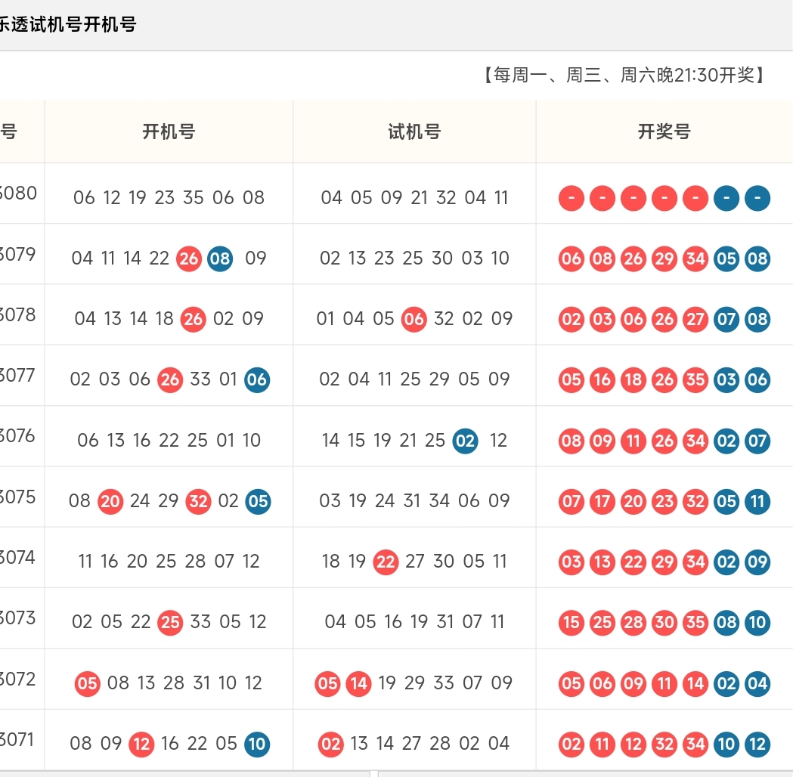Viewport: 793px width, 777px height.
Task: Click red ball 26 in row 077 开机号
Action: click(x=170, y=379)
